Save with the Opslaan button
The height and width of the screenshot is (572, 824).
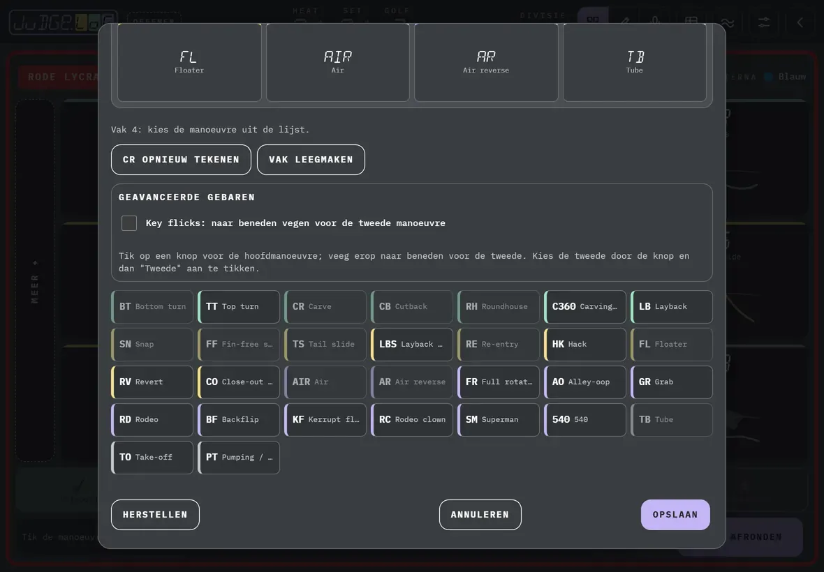(x=675, y=515)
